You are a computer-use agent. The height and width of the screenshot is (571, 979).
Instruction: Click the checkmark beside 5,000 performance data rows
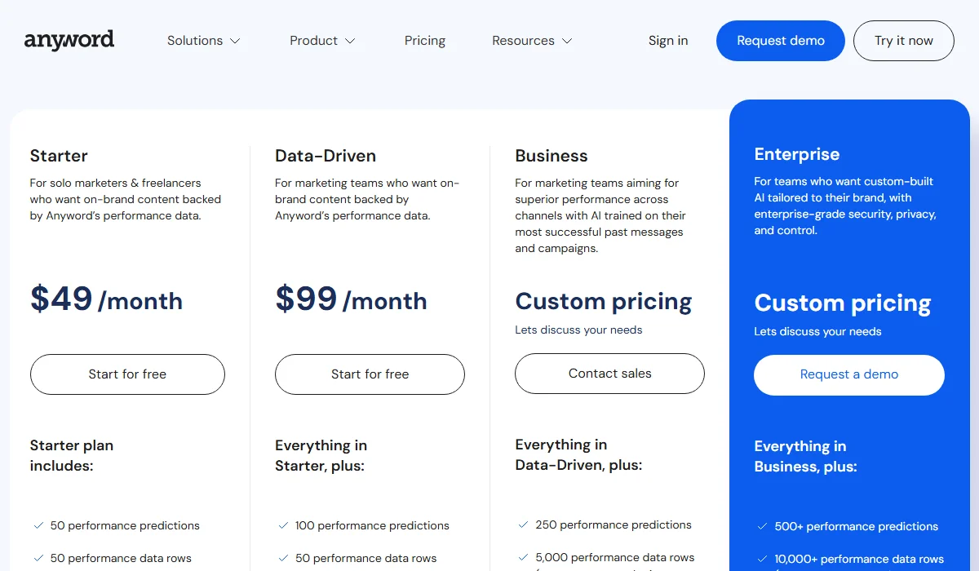click(x=521, y=556)
